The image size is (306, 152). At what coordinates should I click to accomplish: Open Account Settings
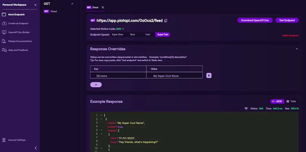(x=17, y=140)
